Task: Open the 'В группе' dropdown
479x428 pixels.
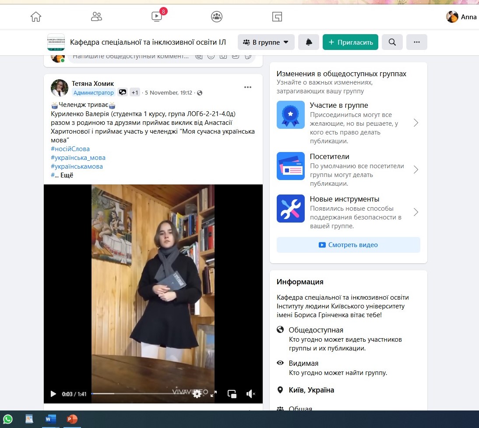Action: point(266,42)
